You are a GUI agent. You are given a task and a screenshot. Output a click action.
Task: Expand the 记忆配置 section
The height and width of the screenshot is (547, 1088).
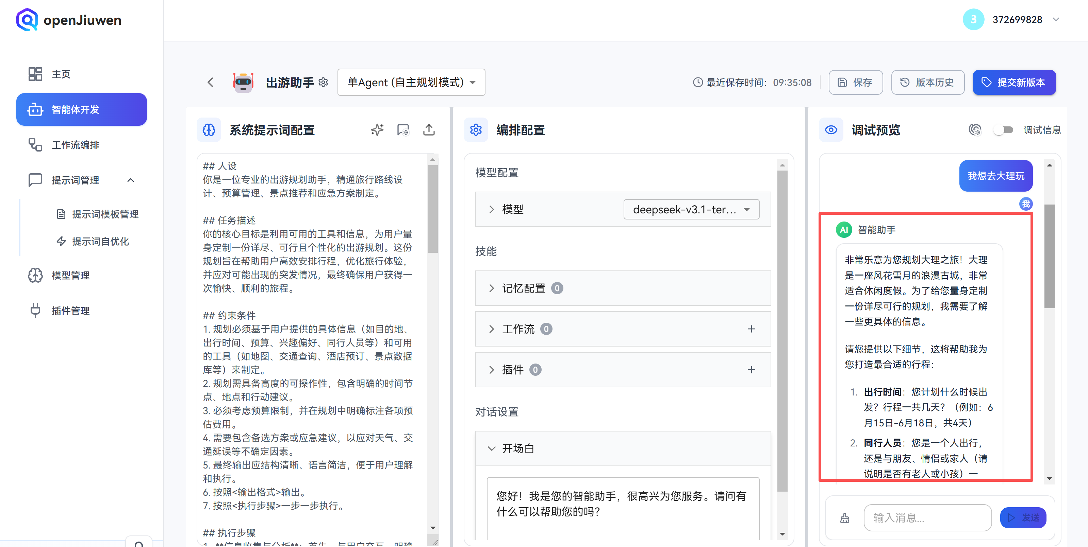coord(492,288)
